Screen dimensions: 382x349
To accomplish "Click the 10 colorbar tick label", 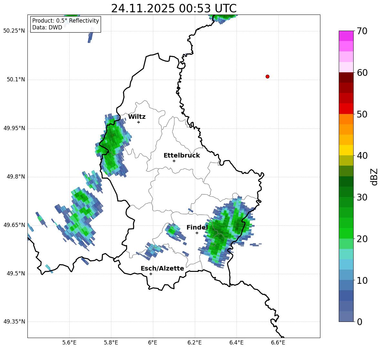I will [x=362, y=280].
